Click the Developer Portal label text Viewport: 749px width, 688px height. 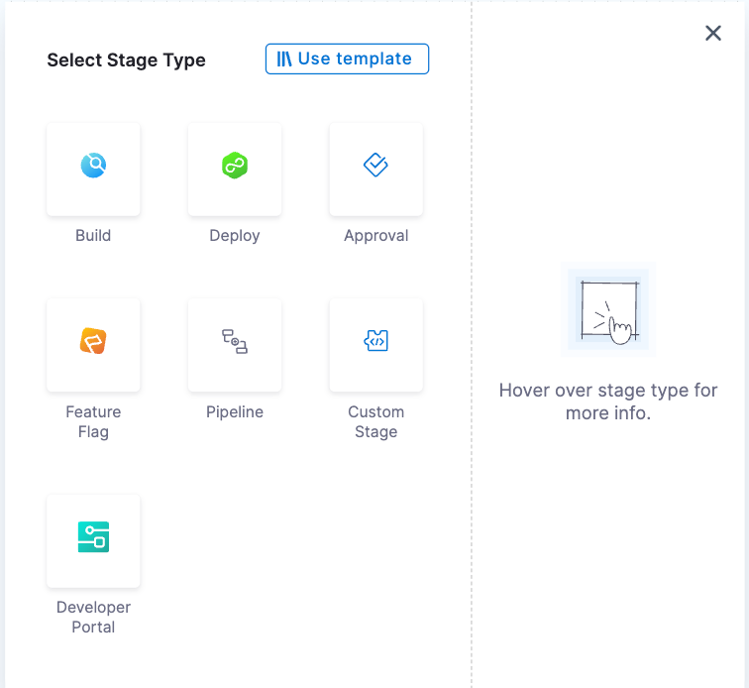pyautogui.click(x=93, y=617)
